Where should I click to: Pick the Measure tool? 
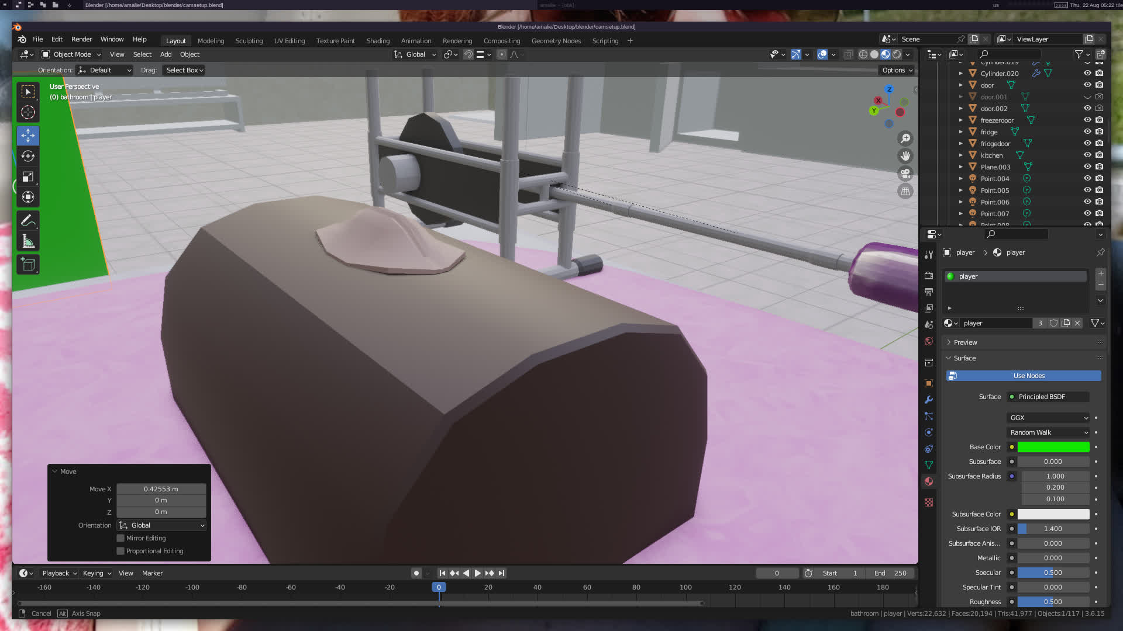(27, 241)
